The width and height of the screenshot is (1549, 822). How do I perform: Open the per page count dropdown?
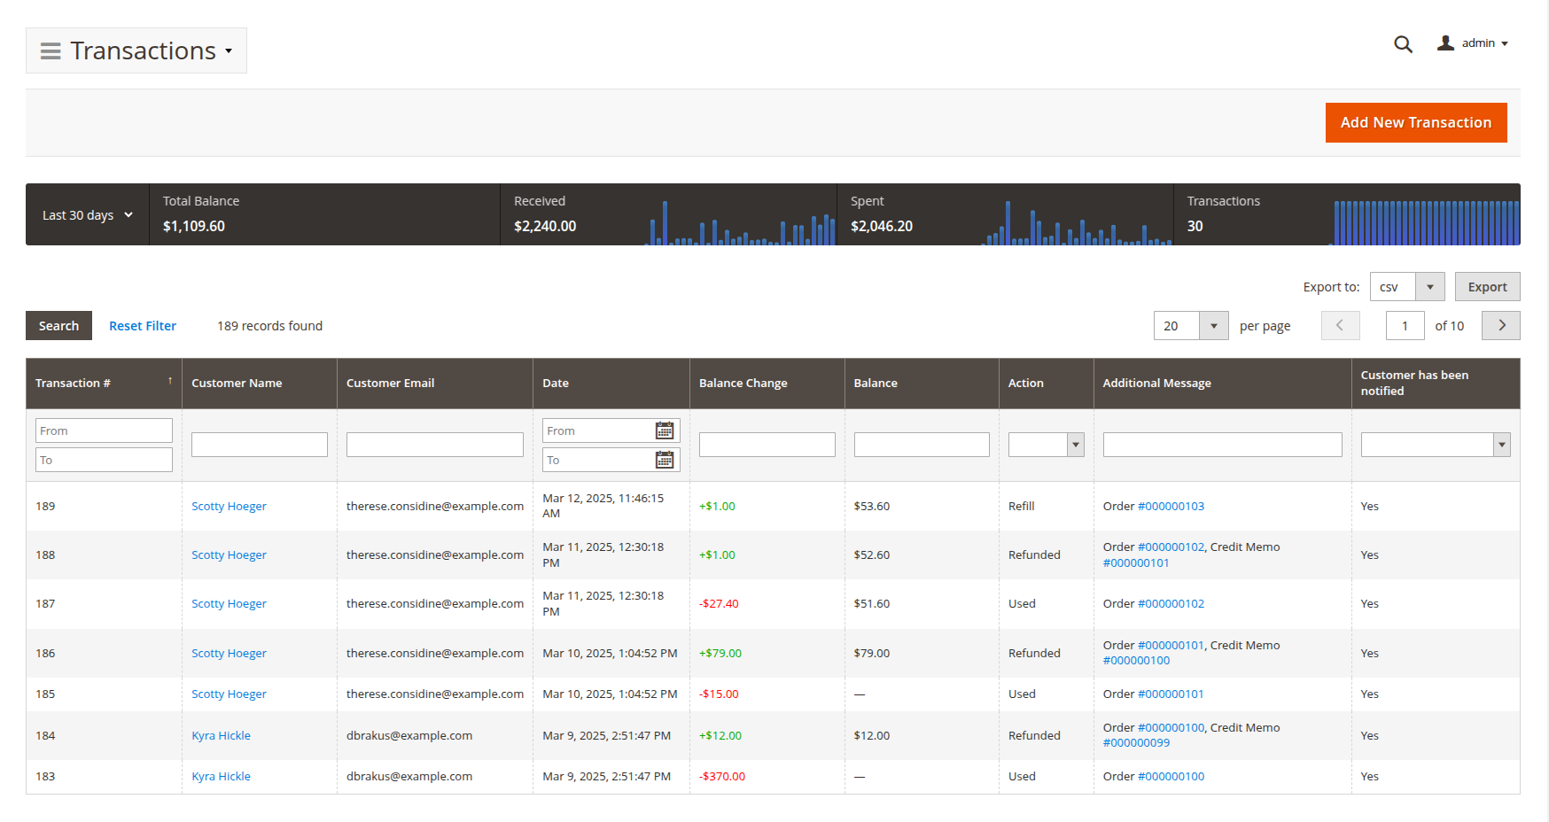point(1213,326)
